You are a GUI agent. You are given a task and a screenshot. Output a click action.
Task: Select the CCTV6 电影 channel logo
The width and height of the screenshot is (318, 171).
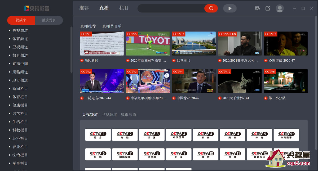[98, 154]
